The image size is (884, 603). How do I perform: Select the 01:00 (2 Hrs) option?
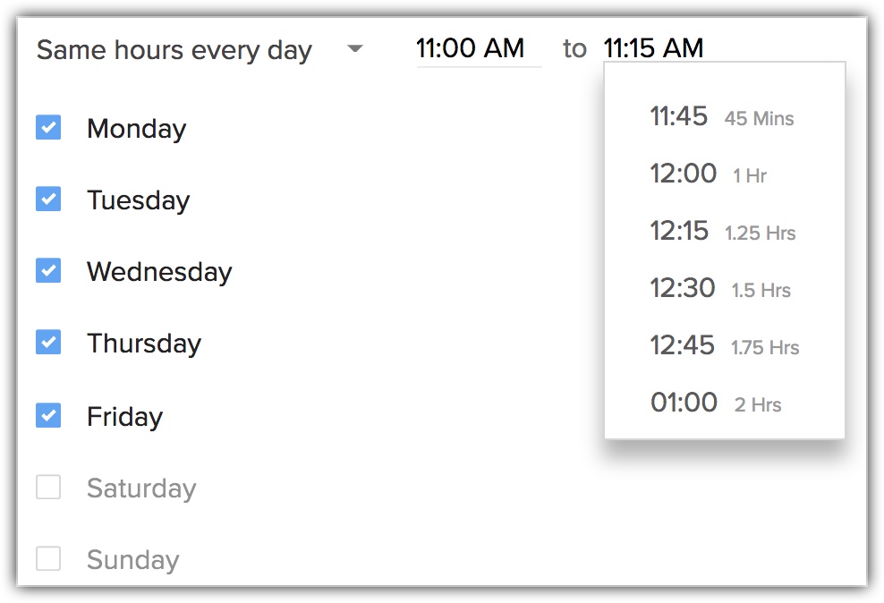coord(716,403)
